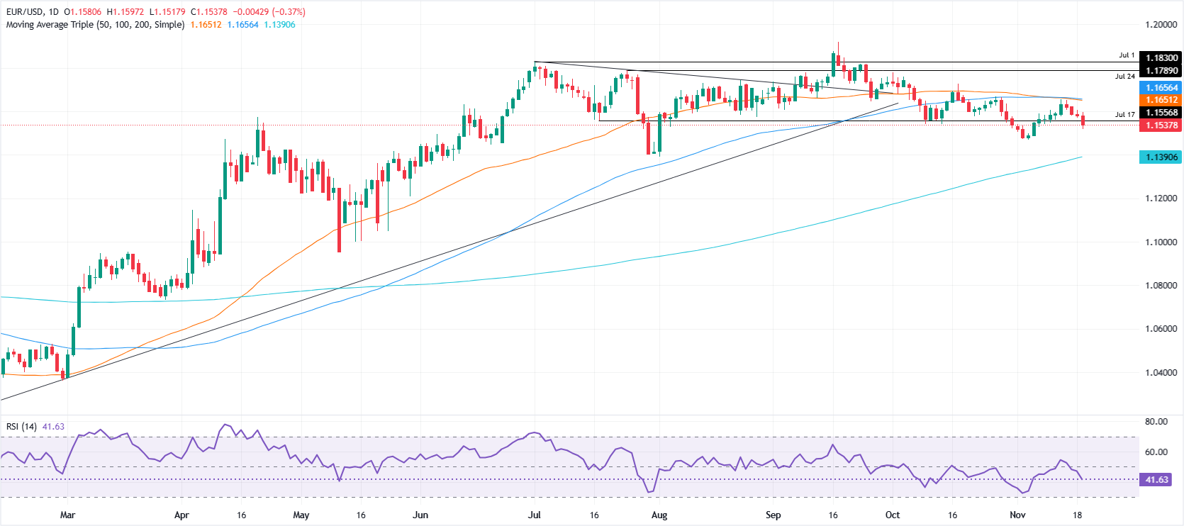
Task: Click the teal 1.13906 legend value
Action: pos(279,25)
